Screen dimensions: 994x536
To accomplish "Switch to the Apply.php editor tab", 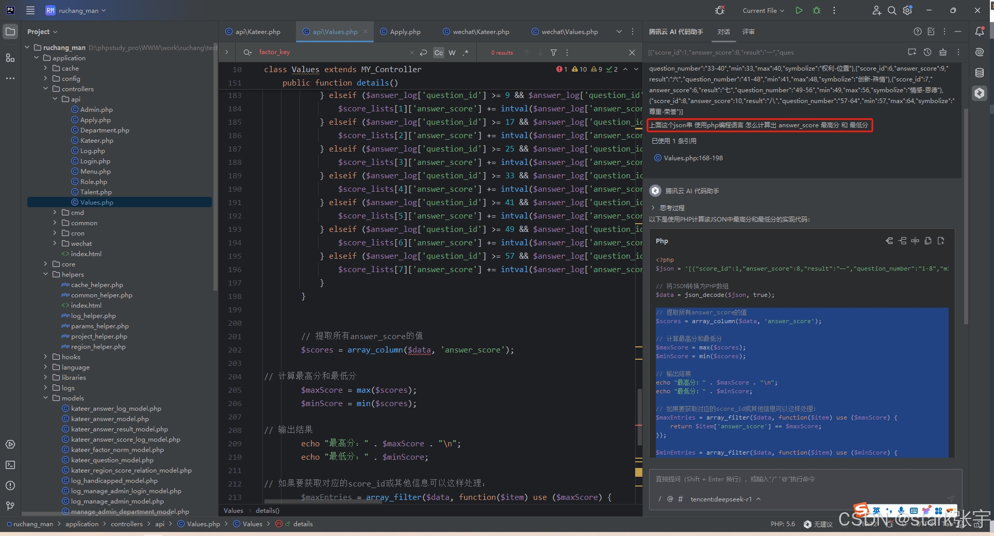I will pos(401,31).
